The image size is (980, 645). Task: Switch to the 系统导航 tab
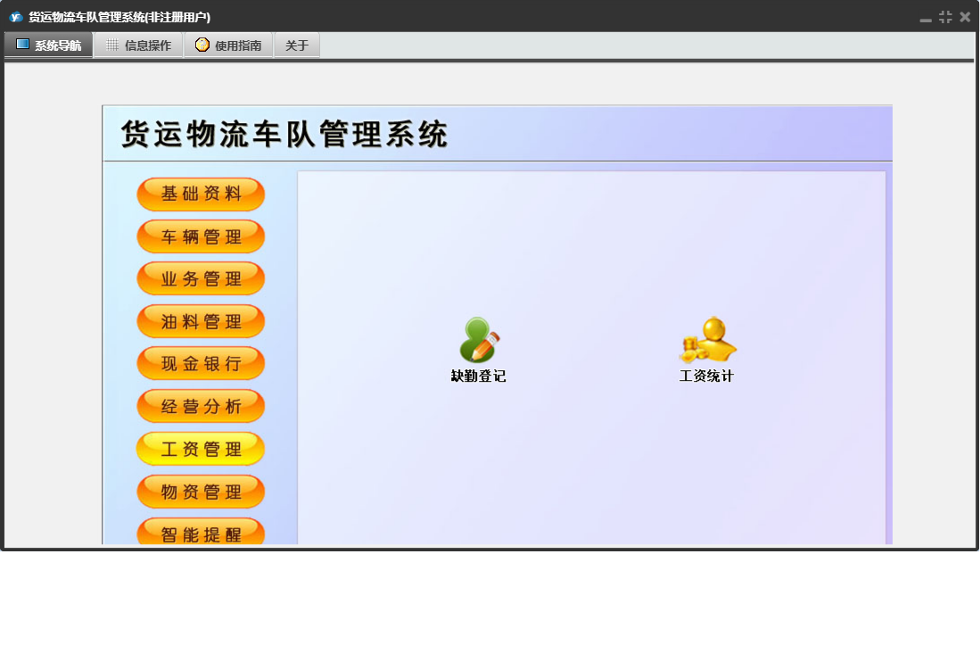coord(49,45)
